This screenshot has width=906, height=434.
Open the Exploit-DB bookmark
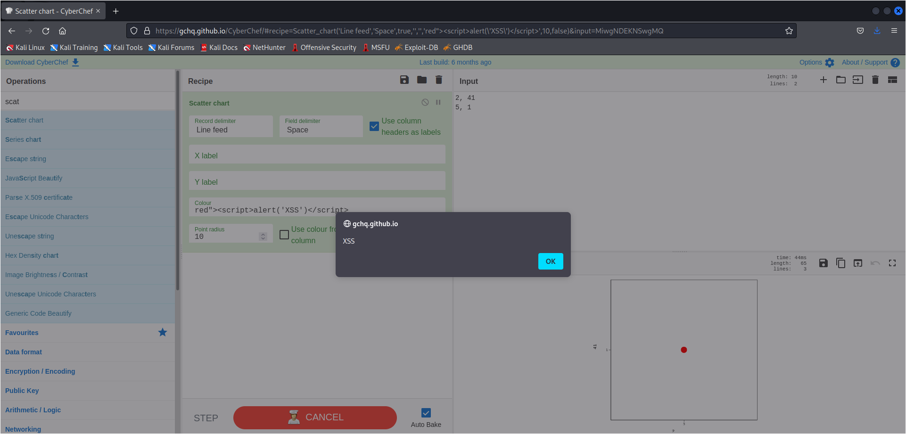pos(417,48)
